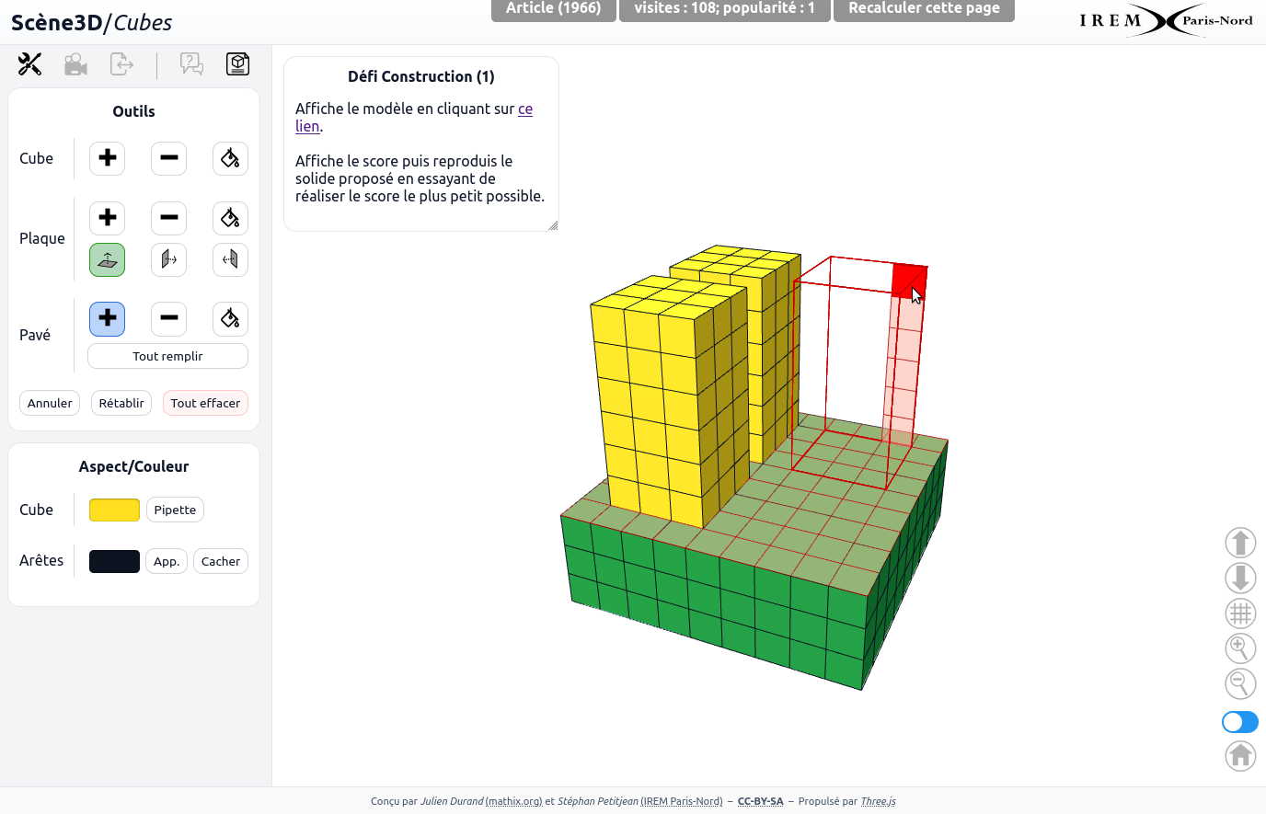Open the help chat bubbles icon
The width and height of the screenshot is (1266, 814).
191,64
